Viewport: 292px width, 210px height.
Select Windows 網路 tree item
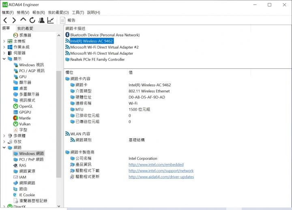(x=29, y=153)
